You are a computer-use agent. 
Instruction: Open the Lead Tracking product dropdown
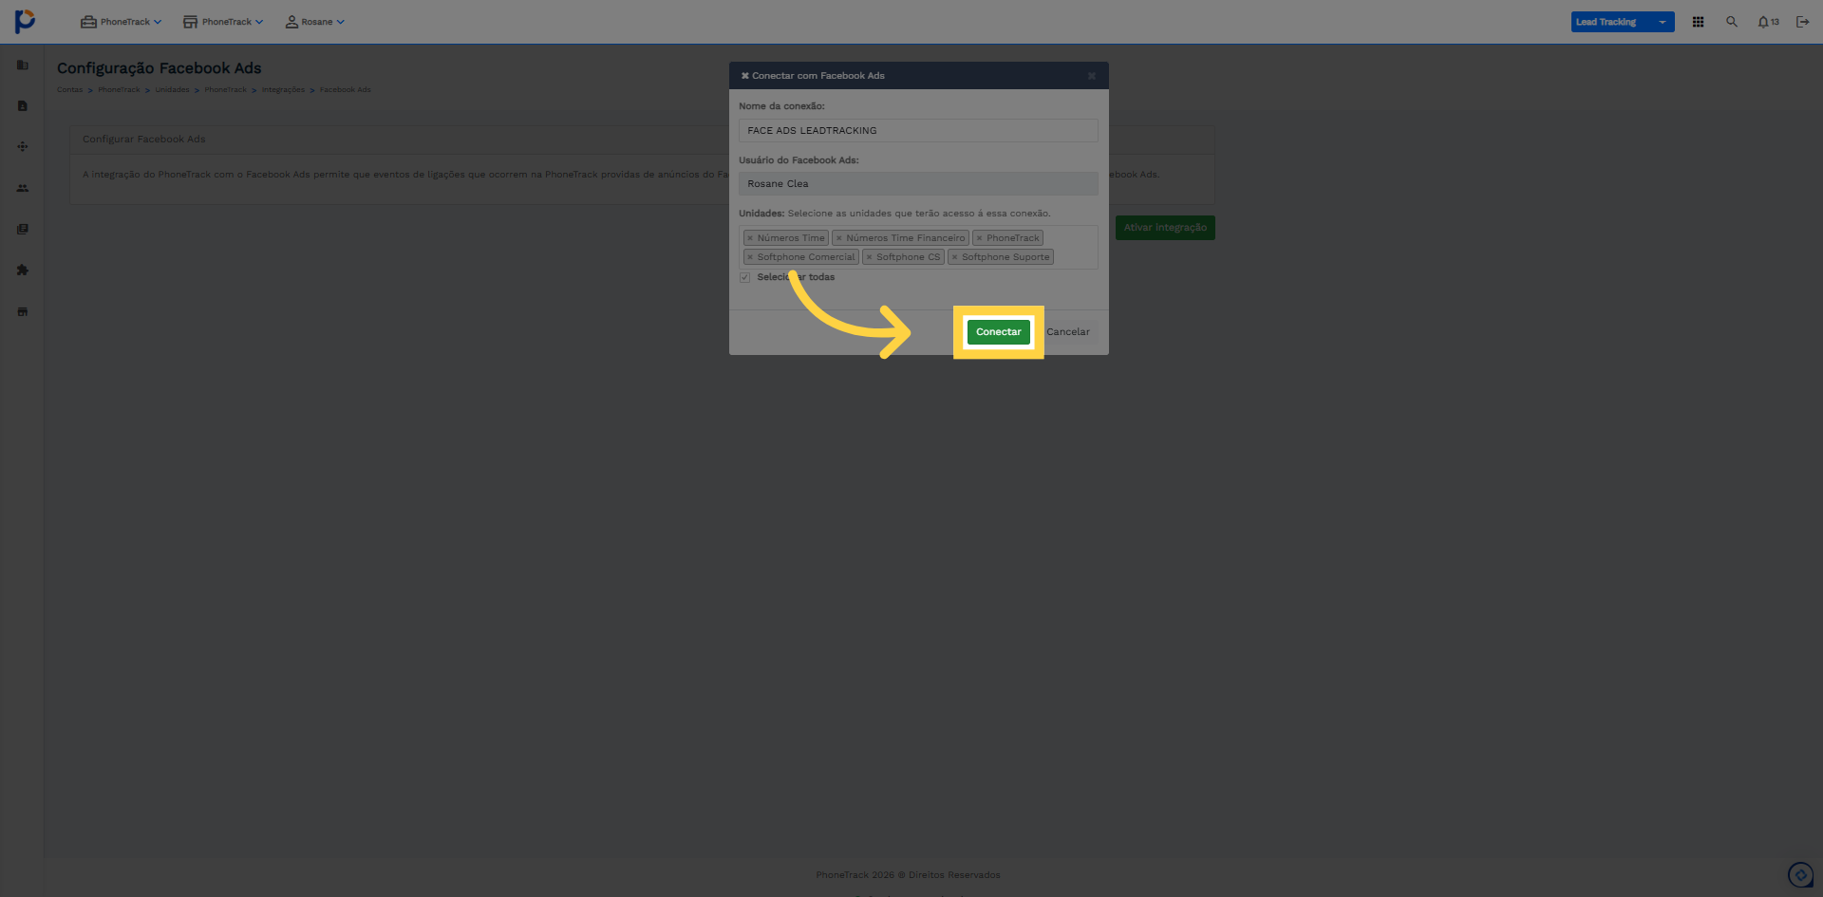click(x=1623, y=22)
